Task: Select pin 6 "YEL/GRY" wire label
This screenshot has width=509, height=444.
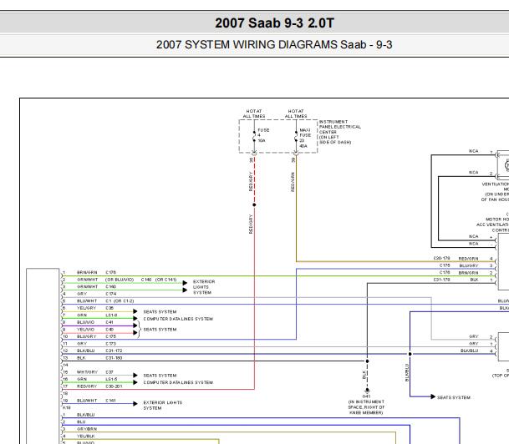Action: point(86,308)
